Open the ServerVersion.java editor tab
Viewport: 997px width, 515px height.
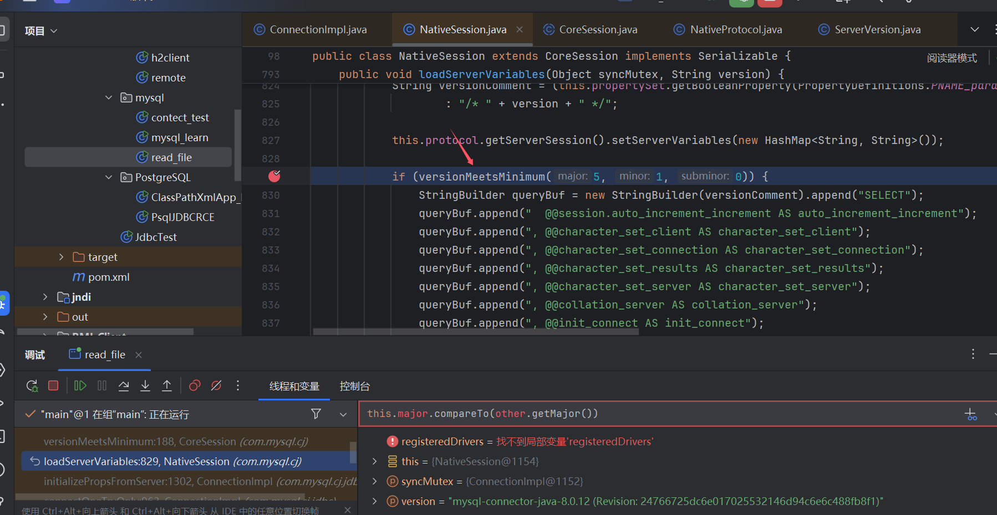[870, 29]
